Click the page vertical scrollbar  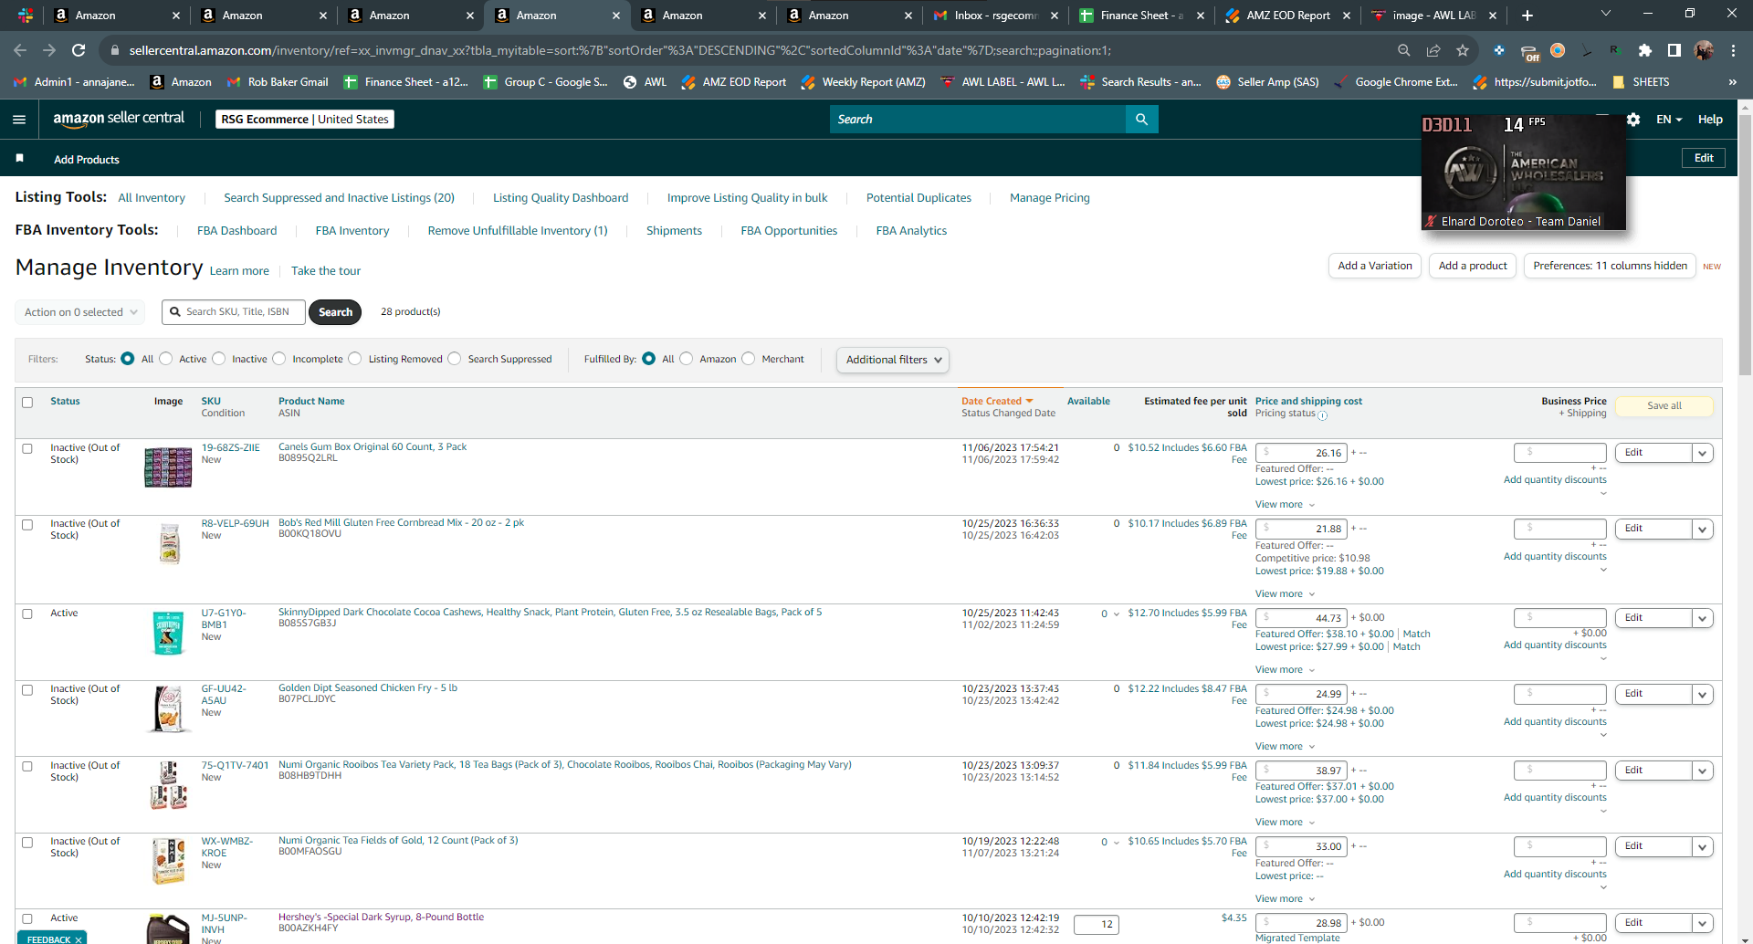click(x=1745, y=246)
